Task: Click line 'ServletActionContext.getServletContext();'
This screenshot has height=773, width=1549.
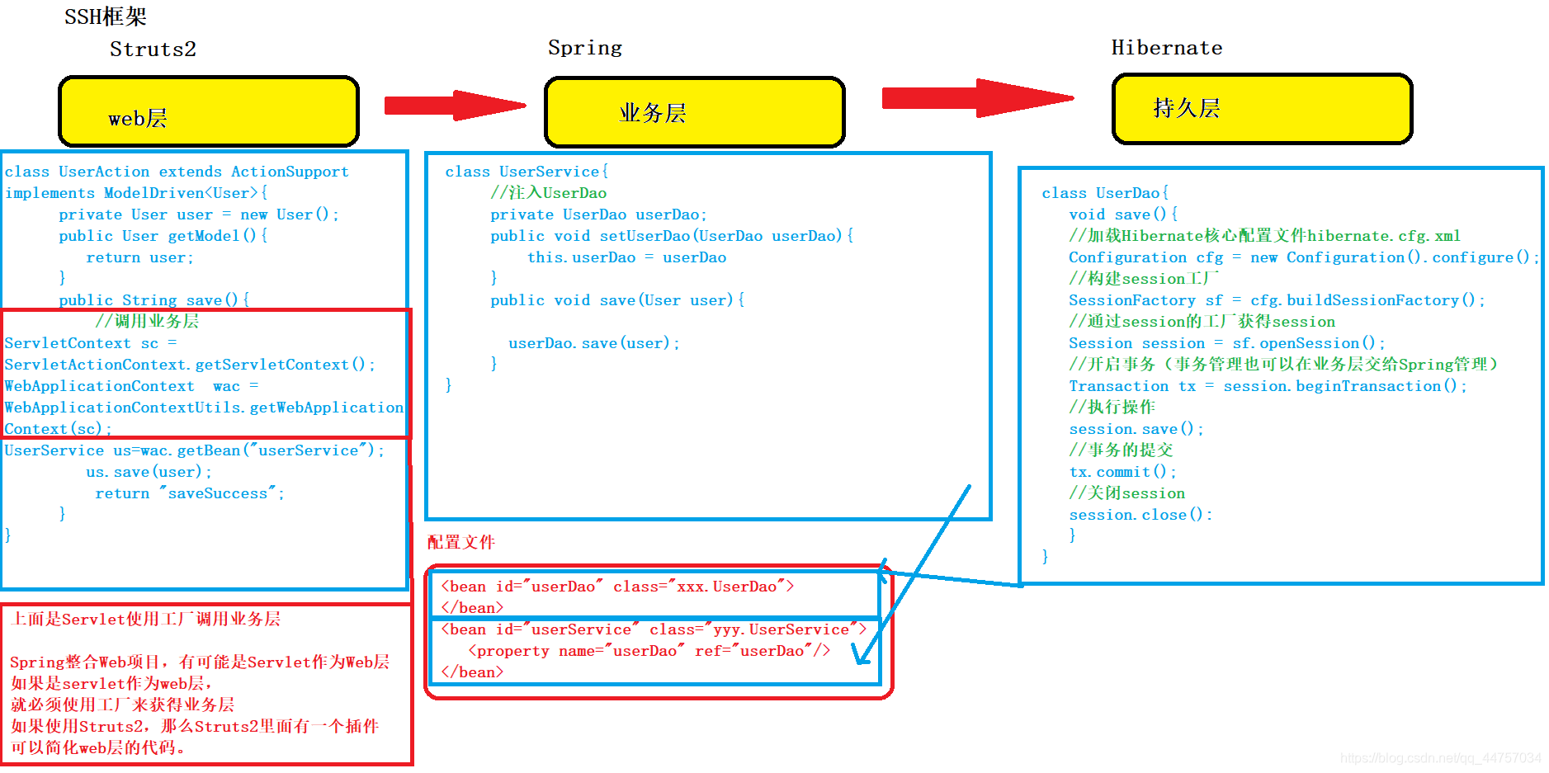Action: (190, 365)
